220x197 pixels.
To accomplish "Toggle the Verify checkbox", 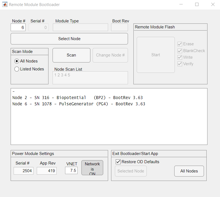I will 180,64.
